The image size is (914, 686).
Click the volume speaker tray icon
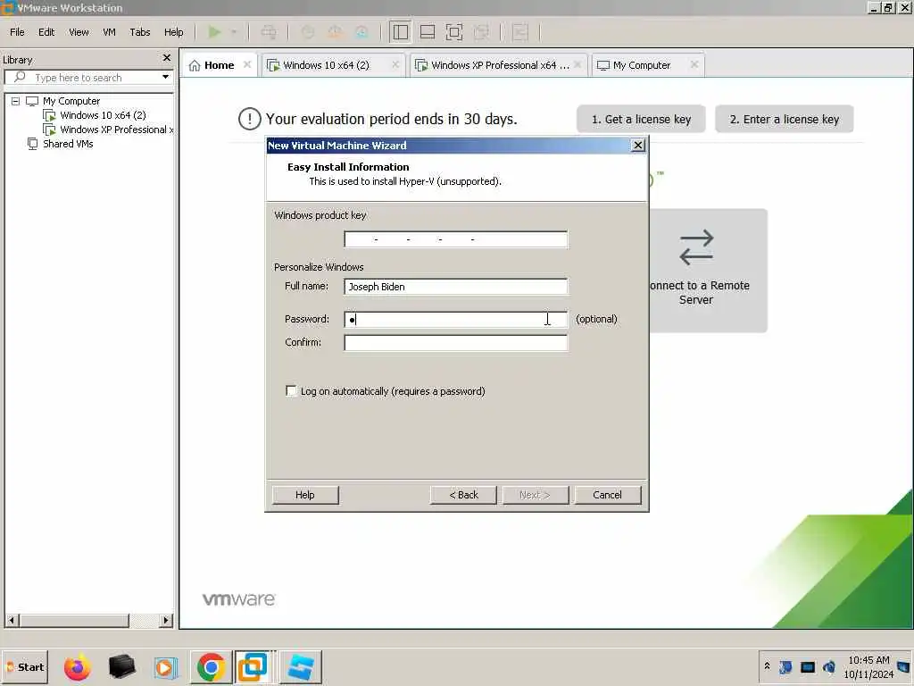829,666
